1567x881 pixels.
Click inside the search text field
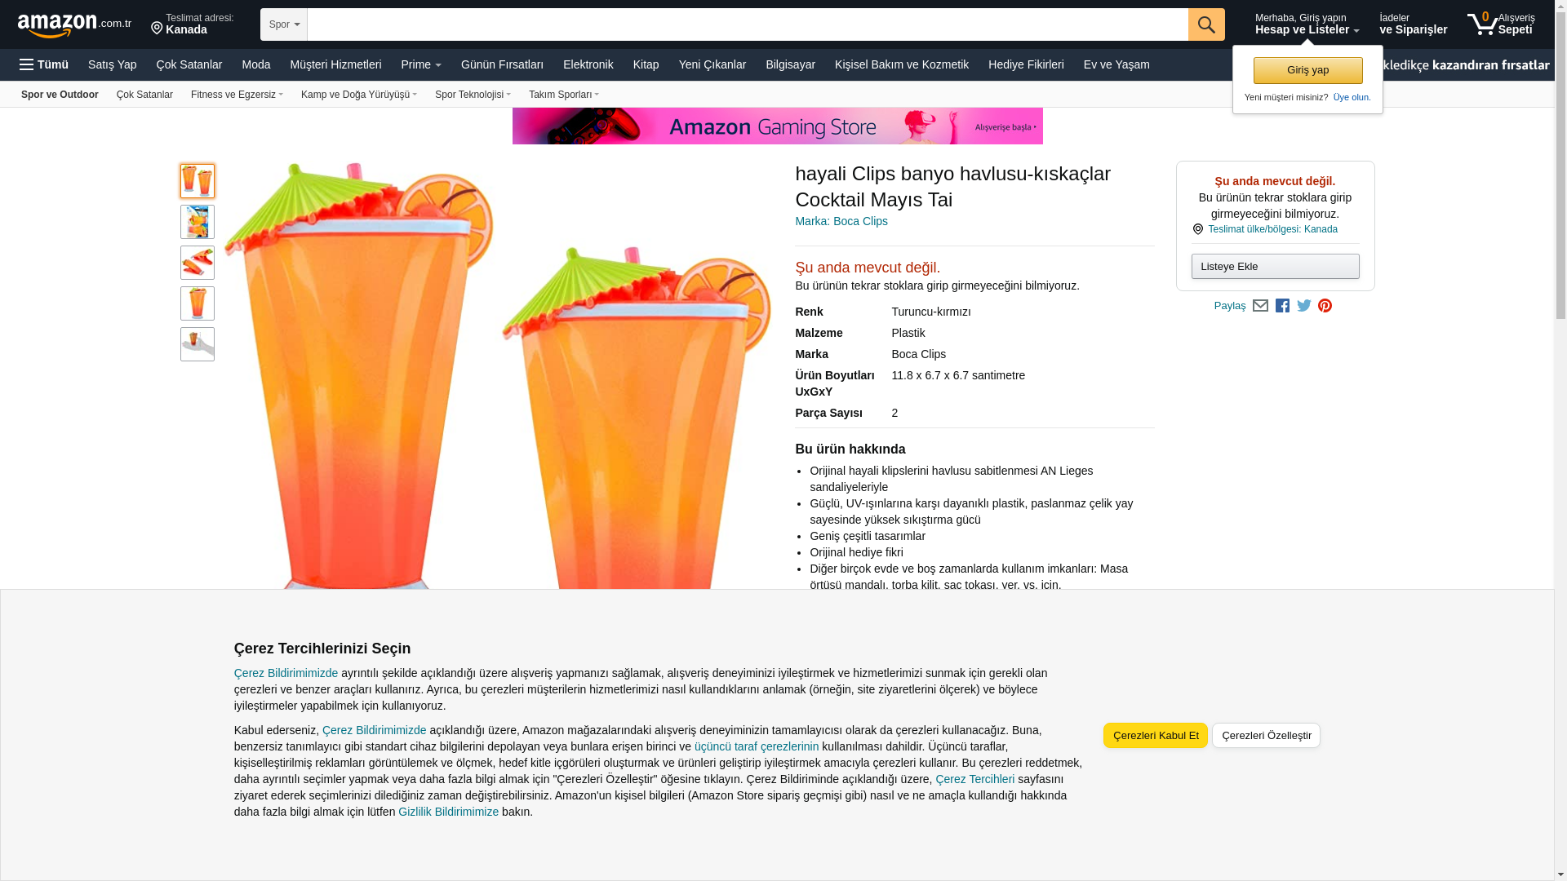(748, 24)
